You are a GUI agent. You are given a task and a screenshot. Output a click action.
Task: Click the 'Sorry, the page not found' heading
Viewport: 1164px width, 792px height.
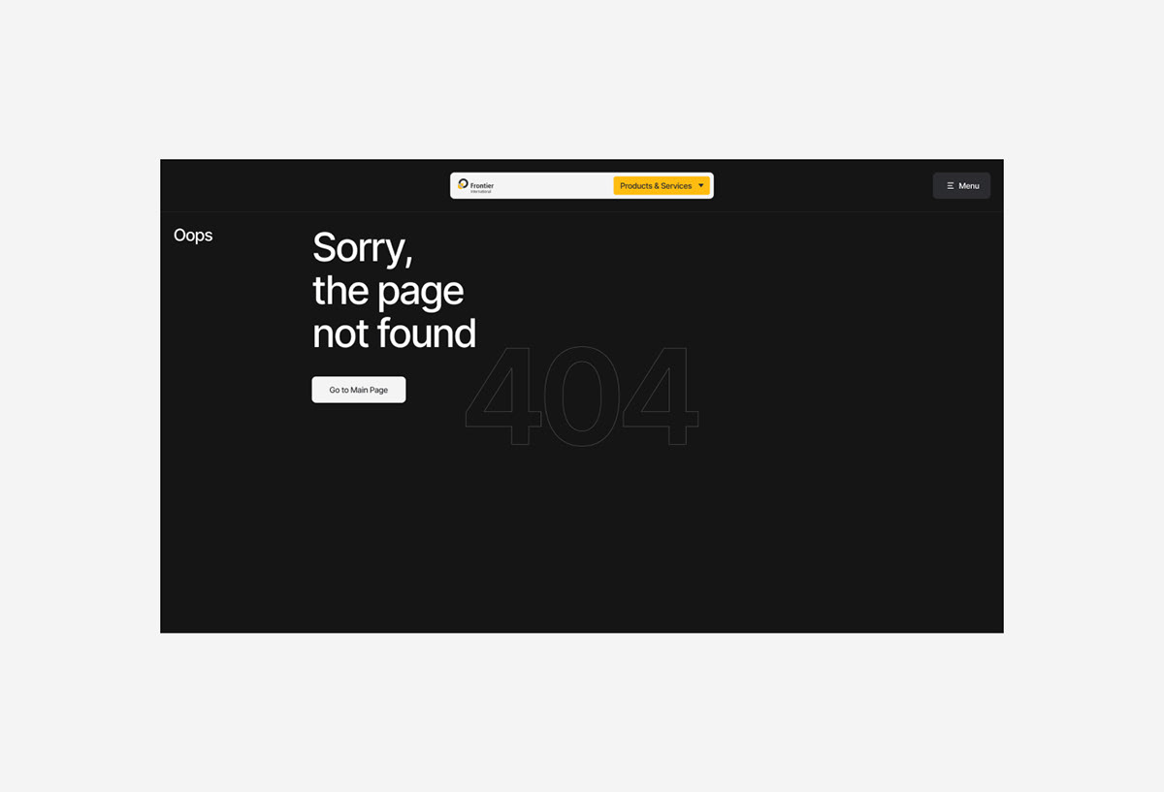click(x=394, y=290)
